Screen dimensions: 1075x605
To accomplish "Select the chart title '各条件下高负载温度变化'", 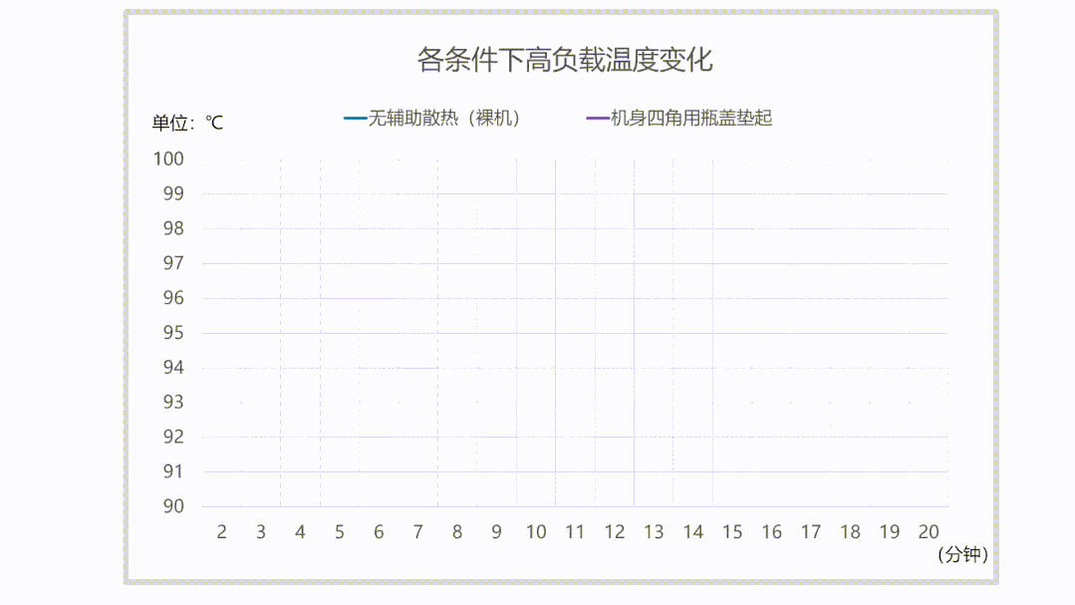I will click(565, 61).
